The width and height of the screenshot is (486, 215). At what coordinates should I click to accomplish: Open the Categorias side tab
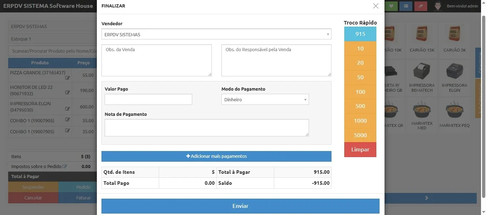tap(479, 63)
